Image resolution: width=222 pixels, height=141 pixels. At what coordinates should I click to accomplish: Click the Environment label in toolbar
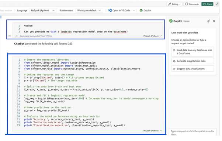pos(67,10)
